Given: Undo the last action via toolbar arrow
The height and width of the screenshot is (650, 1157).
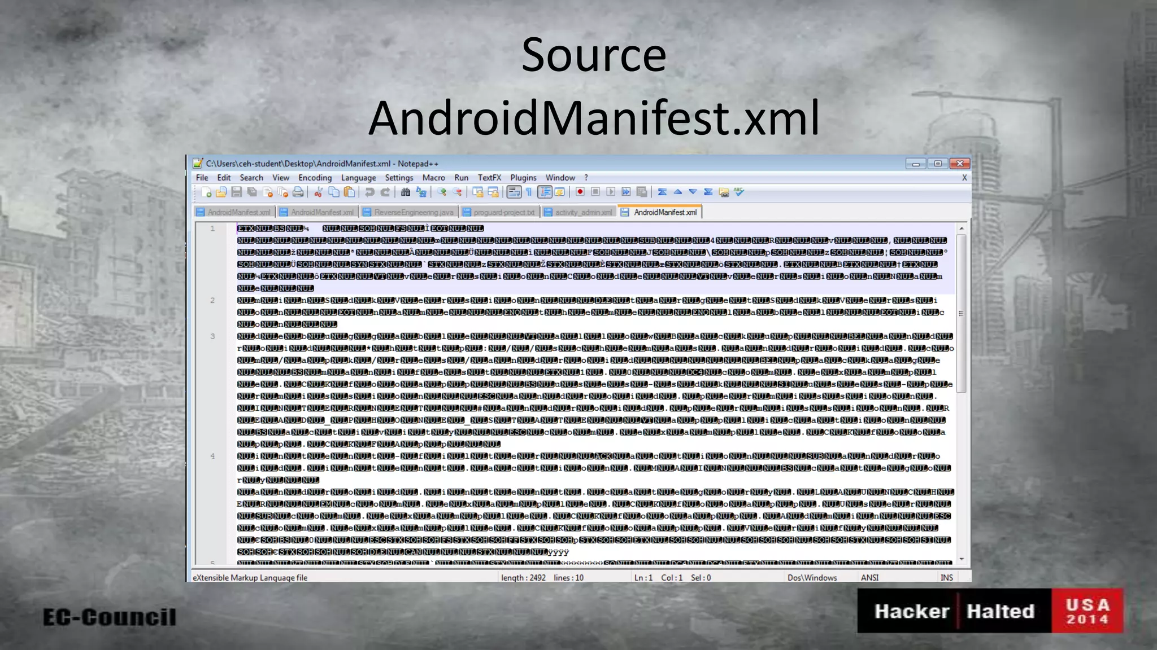Looking at the screenshot, I should point(369,192).
